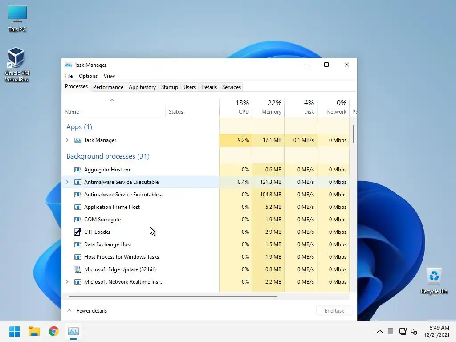This screenshot has height=342, width=456.
Task: Select Microsoft Edge Update (32 bit) name
Action: coord(120,269)
